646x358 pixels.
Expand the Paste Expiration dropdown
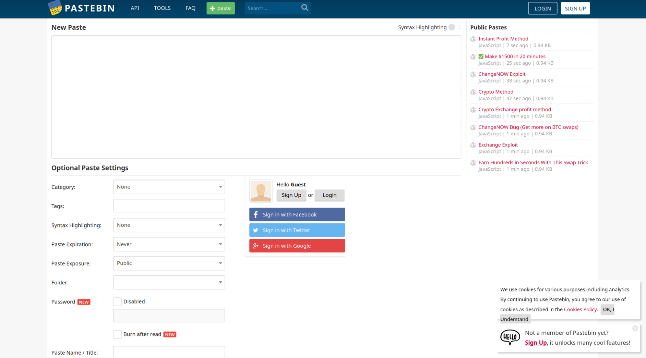(x=169, y=244)
